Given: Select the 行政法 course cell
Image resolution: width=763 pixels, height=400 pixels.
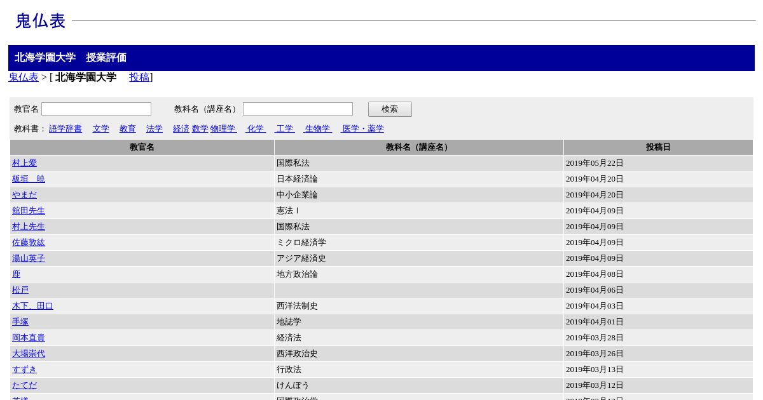Looking at the screenshot, I should 419,370.
